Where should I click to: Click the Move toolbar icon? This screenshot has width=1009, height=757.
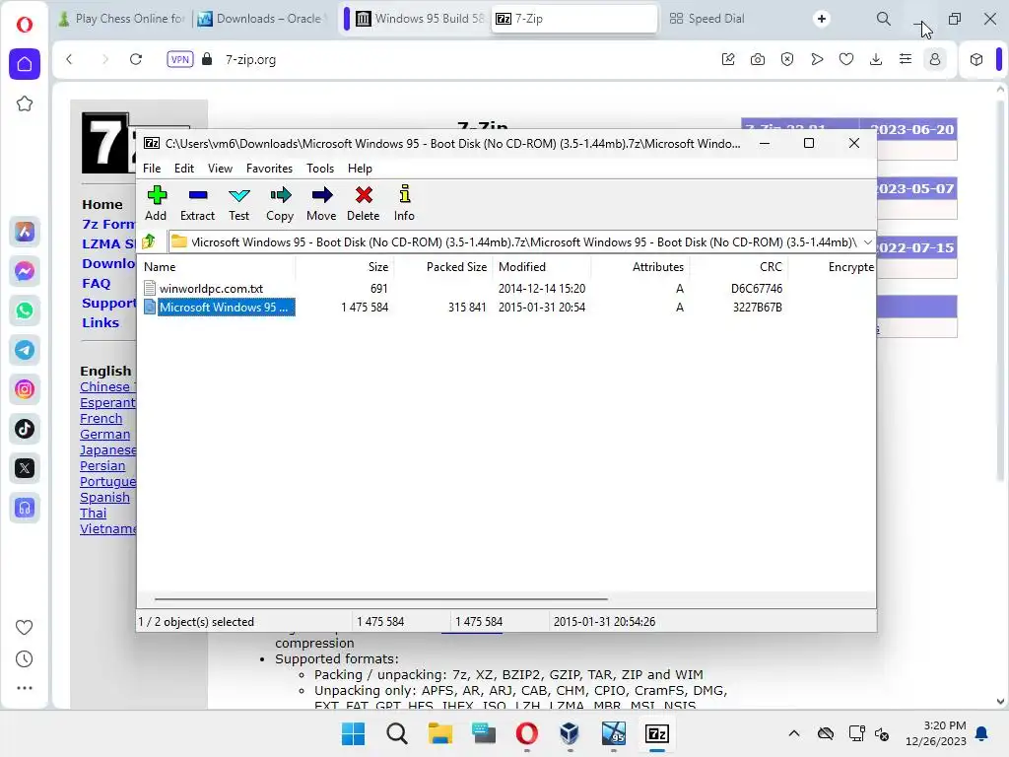pyautogui.click(x=321, y=203)
